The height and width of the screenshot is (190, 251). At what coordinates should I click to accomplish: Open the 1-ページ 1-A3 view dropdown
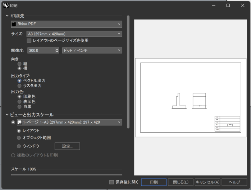point(69,122)
